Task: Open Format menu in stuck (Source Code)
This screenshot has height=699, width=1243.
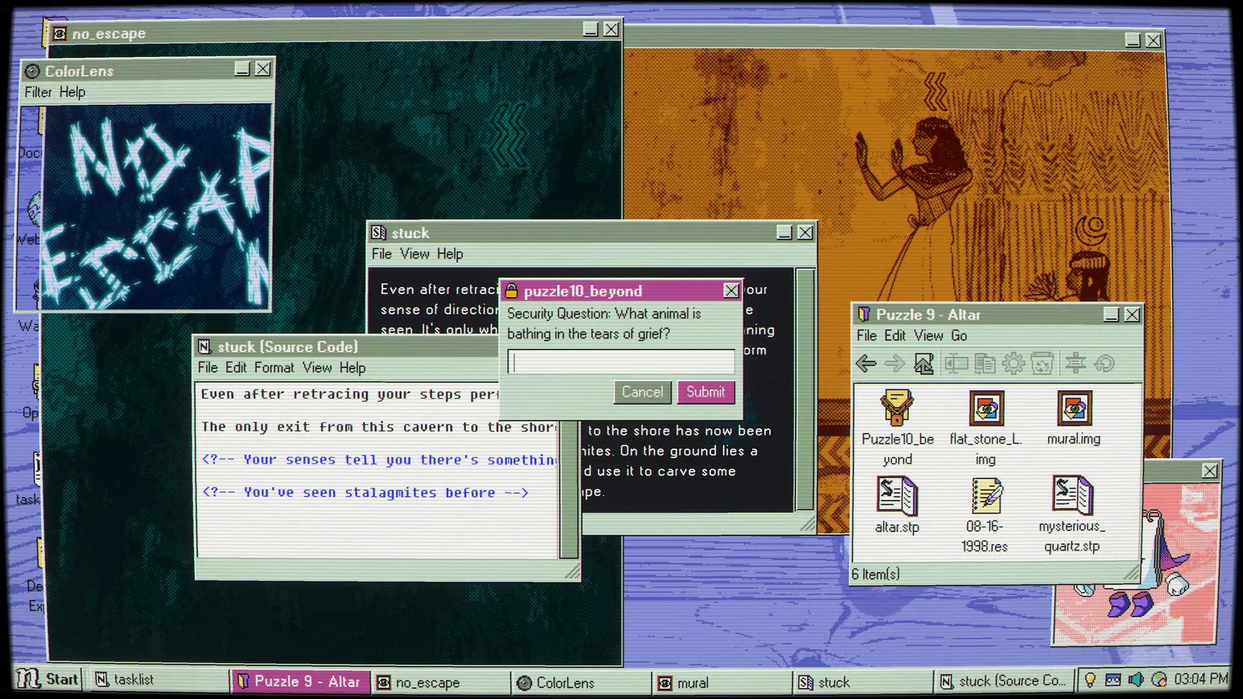Action: 274,368
